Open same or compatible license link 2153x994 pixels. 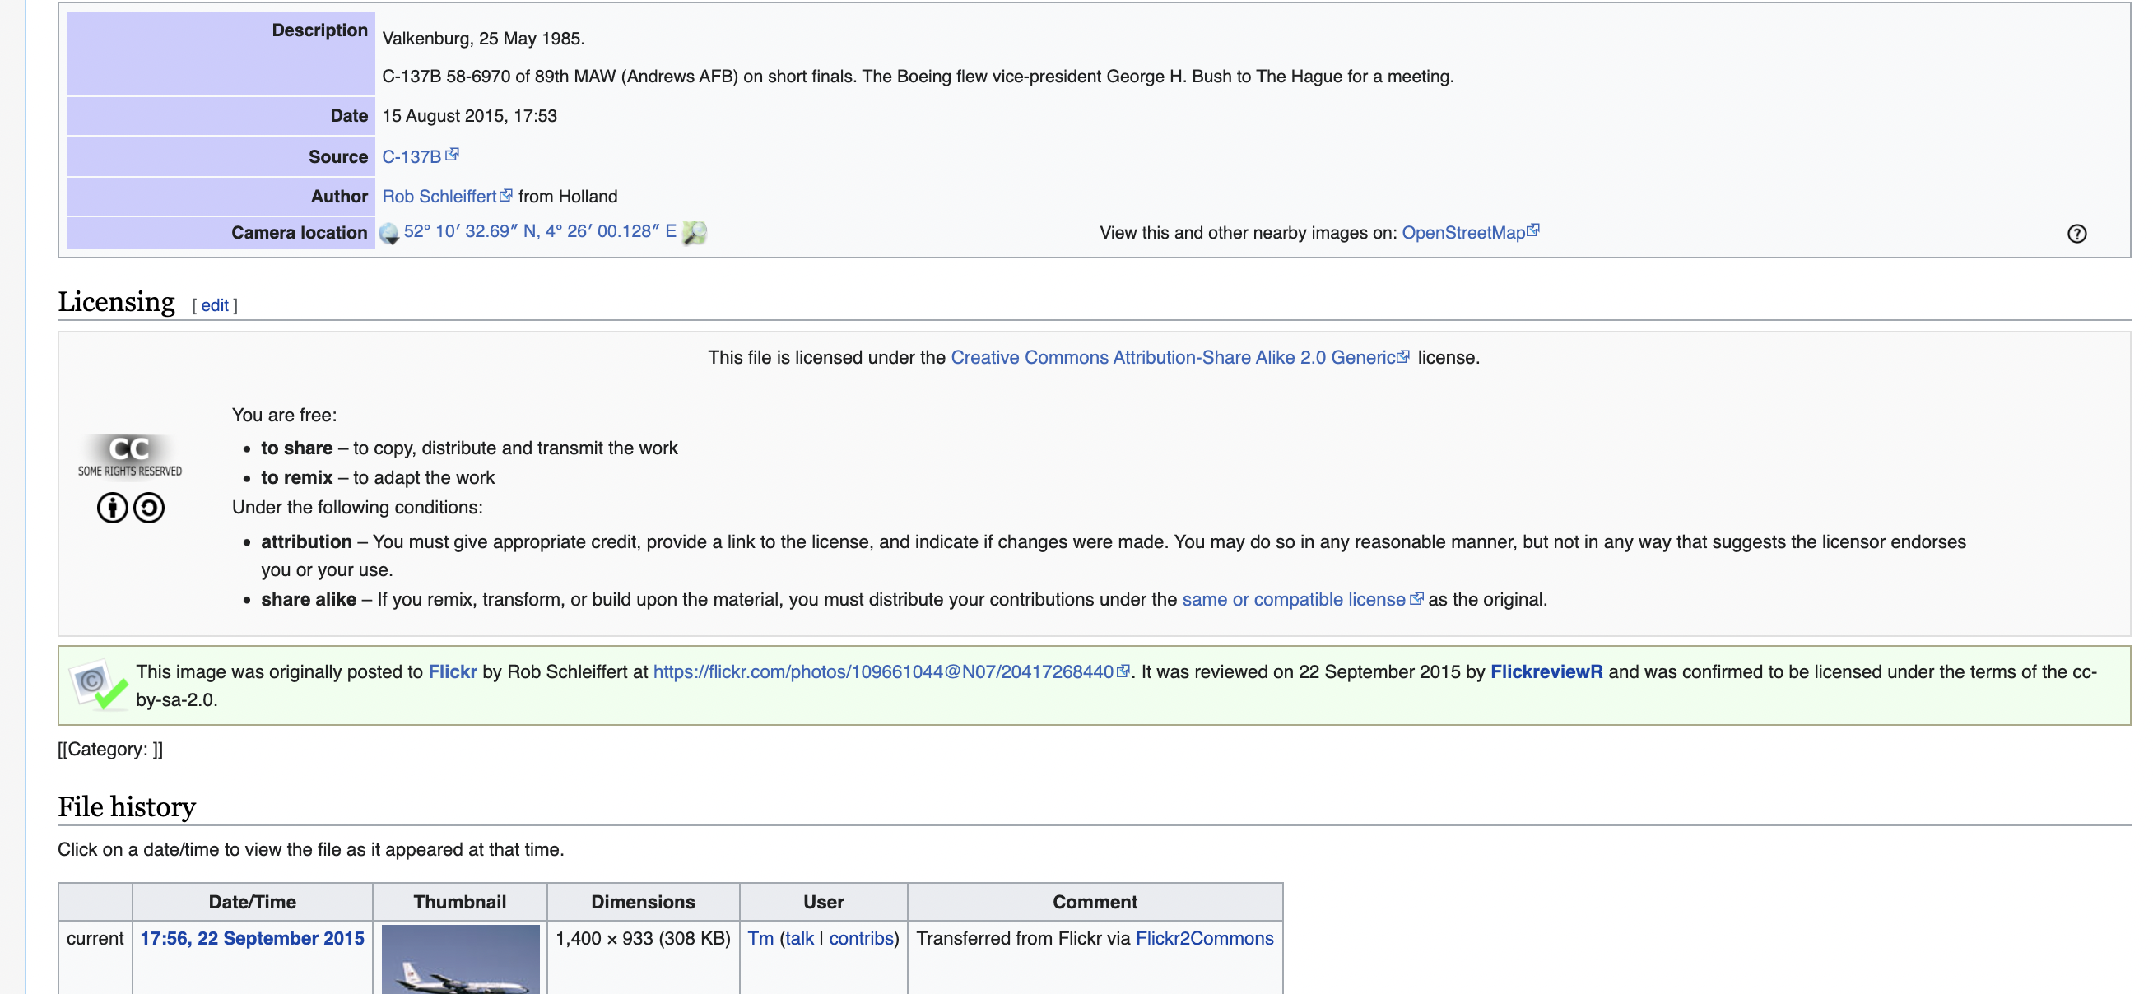click(x=1293, y=600)
